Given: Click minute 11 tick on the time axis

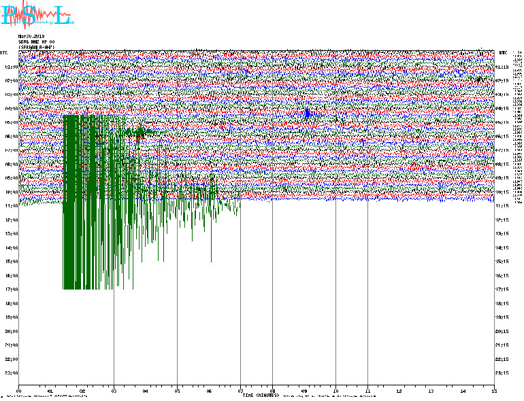Looking at the screenshot, I should (367, 391).
